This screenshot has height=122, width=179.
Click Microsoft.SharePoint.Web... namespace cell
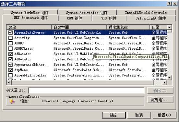tap(79, 70)
